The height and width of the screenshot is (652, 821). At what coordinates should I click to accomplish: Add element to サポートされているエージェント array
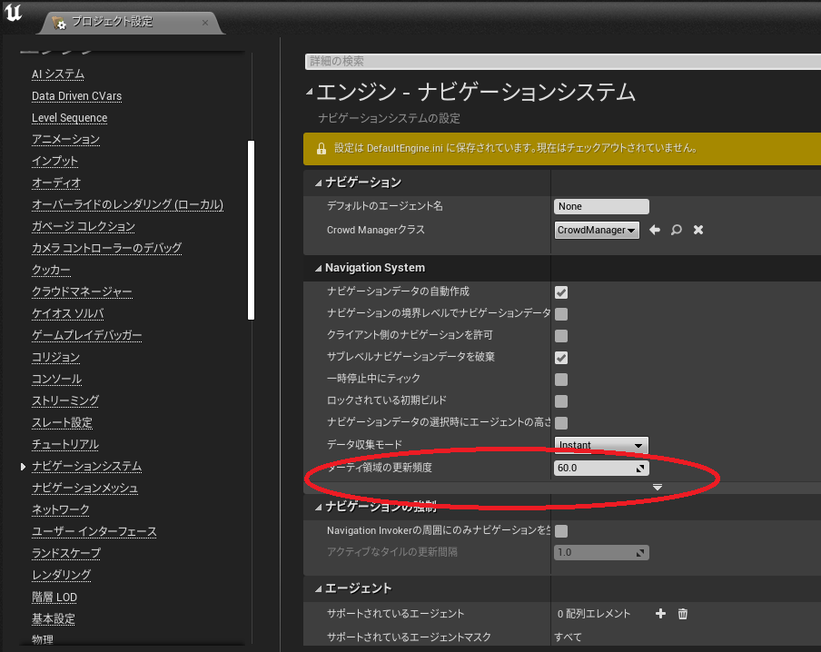tap(660, 615)
